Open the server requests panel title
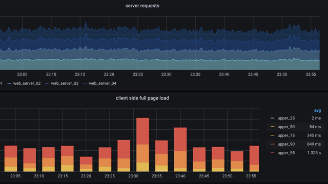 pos(142,6)
